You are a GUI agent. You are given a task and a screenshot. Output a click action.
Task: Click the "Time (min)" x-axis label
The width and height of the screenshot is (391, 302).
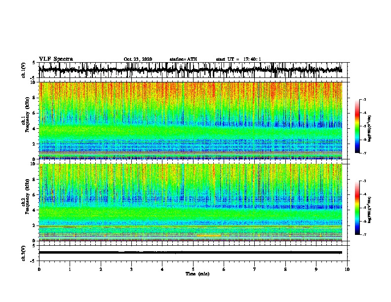[x=197, y=274]
